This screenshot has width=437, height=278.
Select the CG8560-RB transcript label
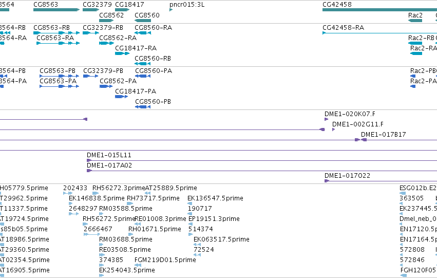(x=153, y=59)
